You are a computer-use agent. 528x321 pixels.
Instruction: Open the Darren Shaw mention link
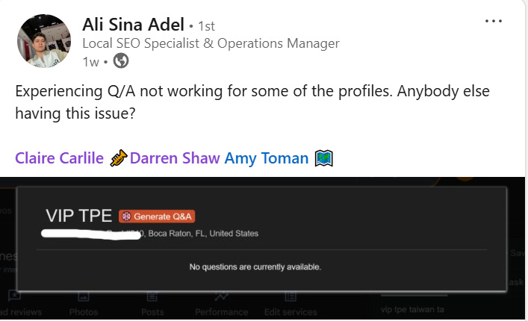[x=175, y=158]
